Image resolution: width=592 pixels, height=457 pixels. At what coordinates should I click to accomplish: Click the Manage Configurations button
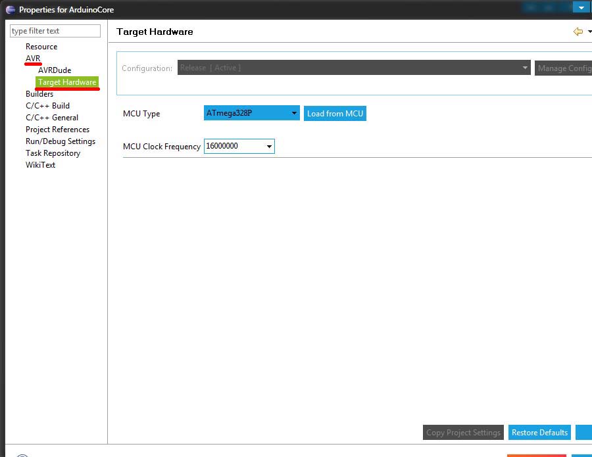coord(563,68)
